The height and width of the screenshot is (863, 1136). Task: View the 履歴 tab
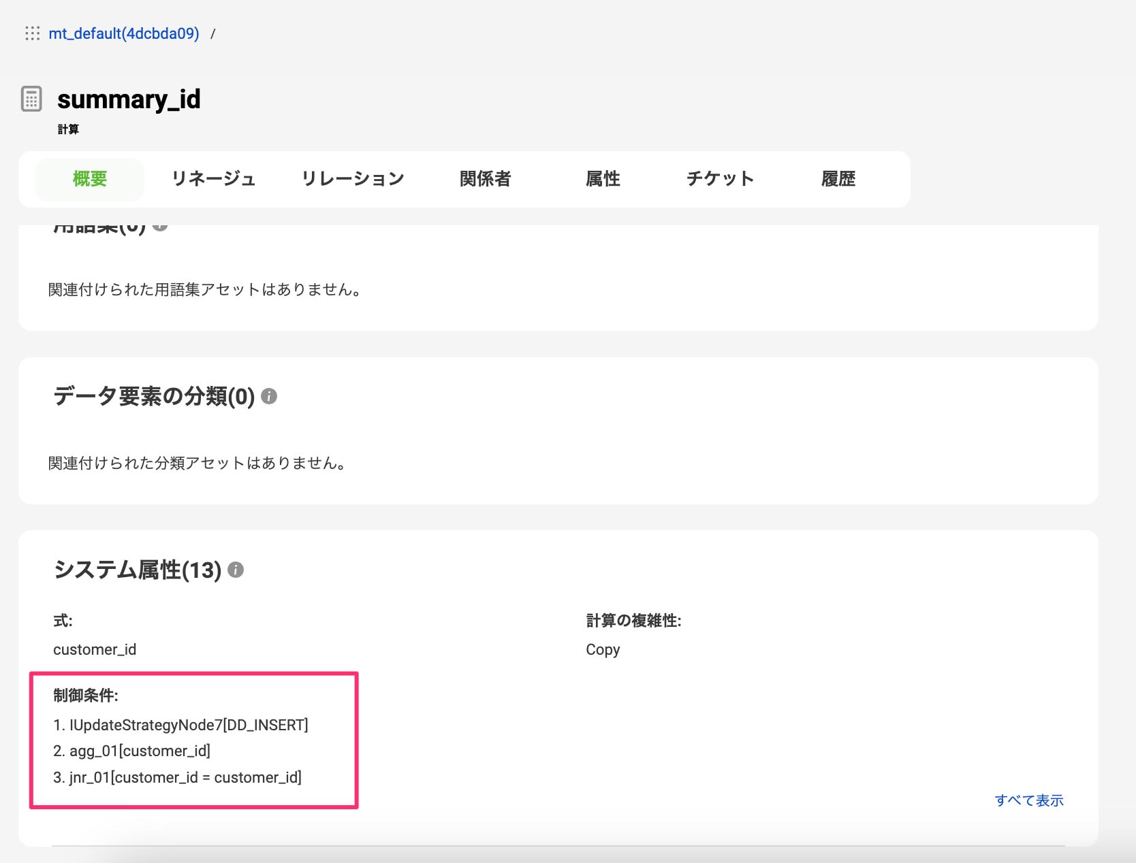pyautogui.click(x=838, y=179)
